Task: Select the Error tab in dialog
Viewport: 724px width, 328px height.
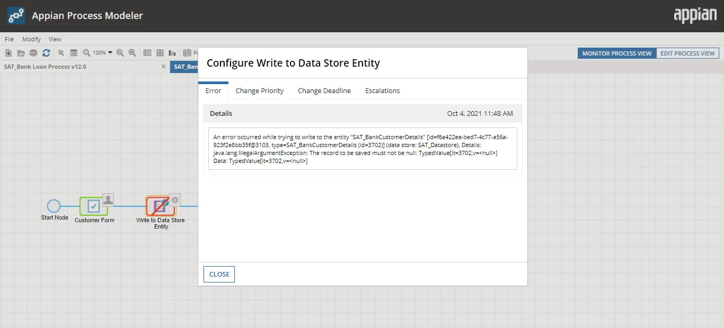Action: pos(213,90)
